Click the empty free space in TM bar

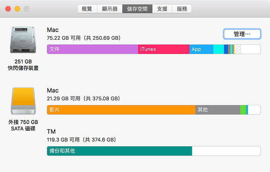tap(226, 151)
